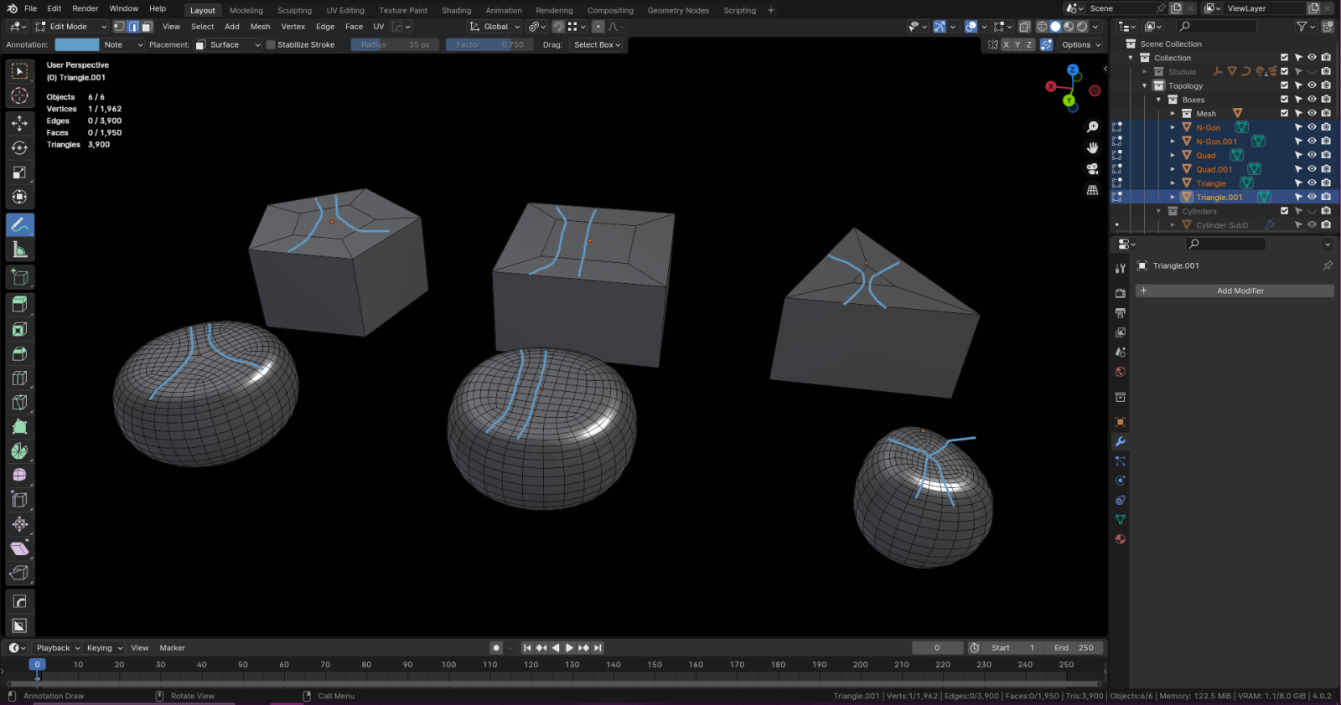Choose the Add Cube tool
The image size is (1341, 705).
tap(20, 277)
